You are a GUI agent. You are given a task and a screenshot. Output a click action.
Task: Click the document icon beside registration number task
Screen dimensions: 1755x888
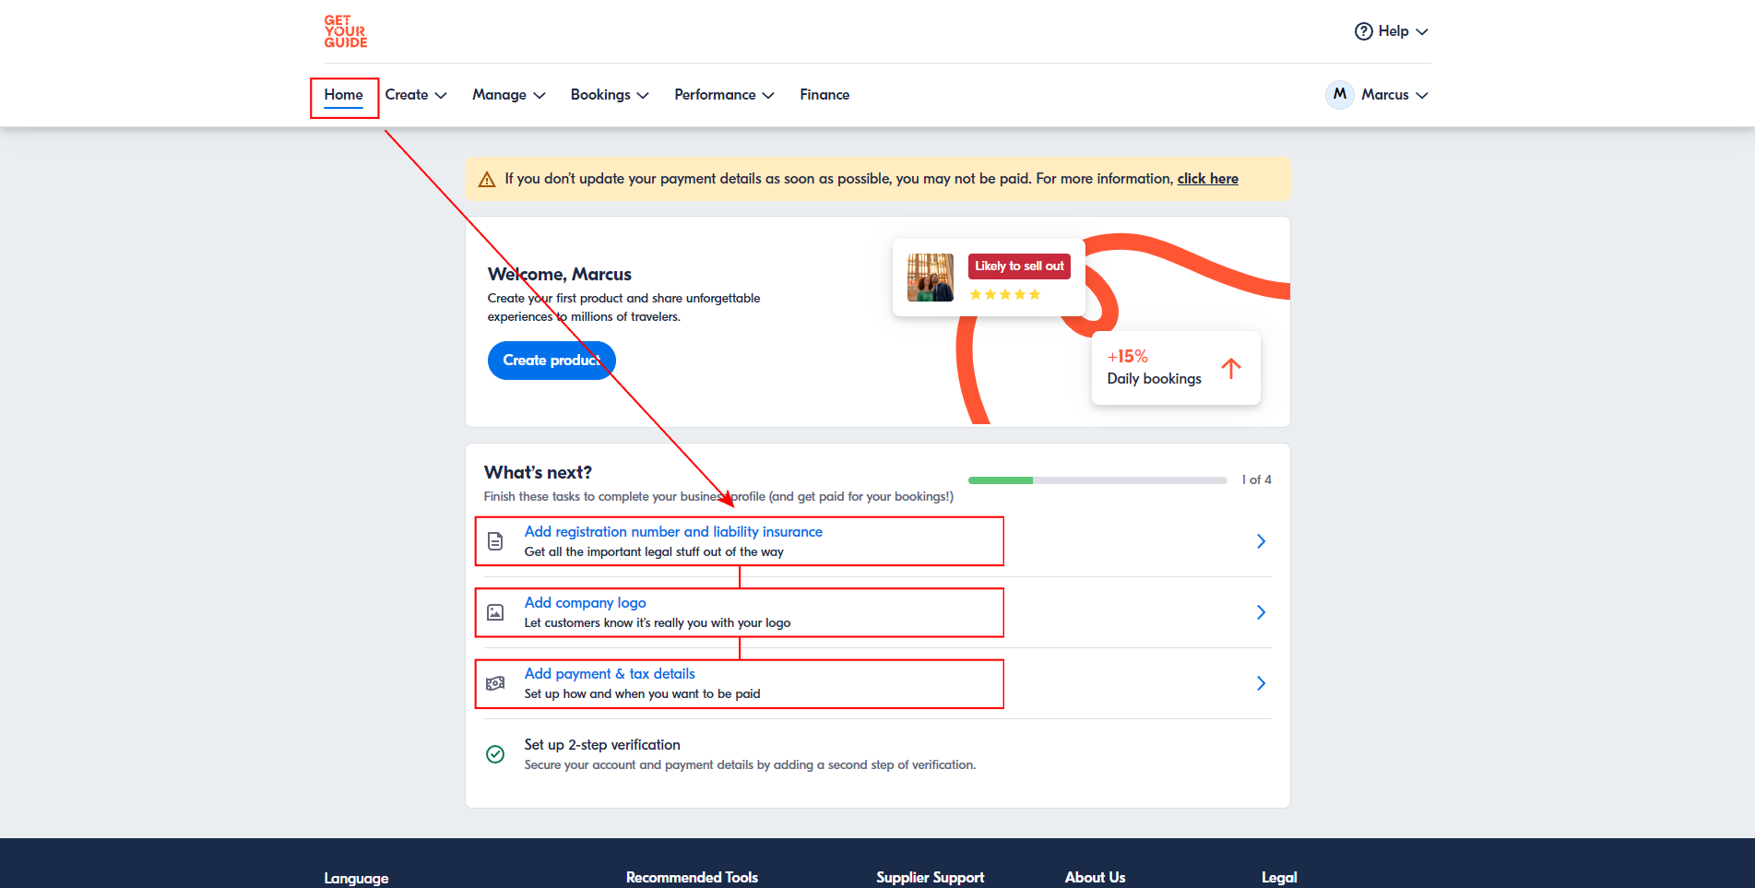click(495, 541)
